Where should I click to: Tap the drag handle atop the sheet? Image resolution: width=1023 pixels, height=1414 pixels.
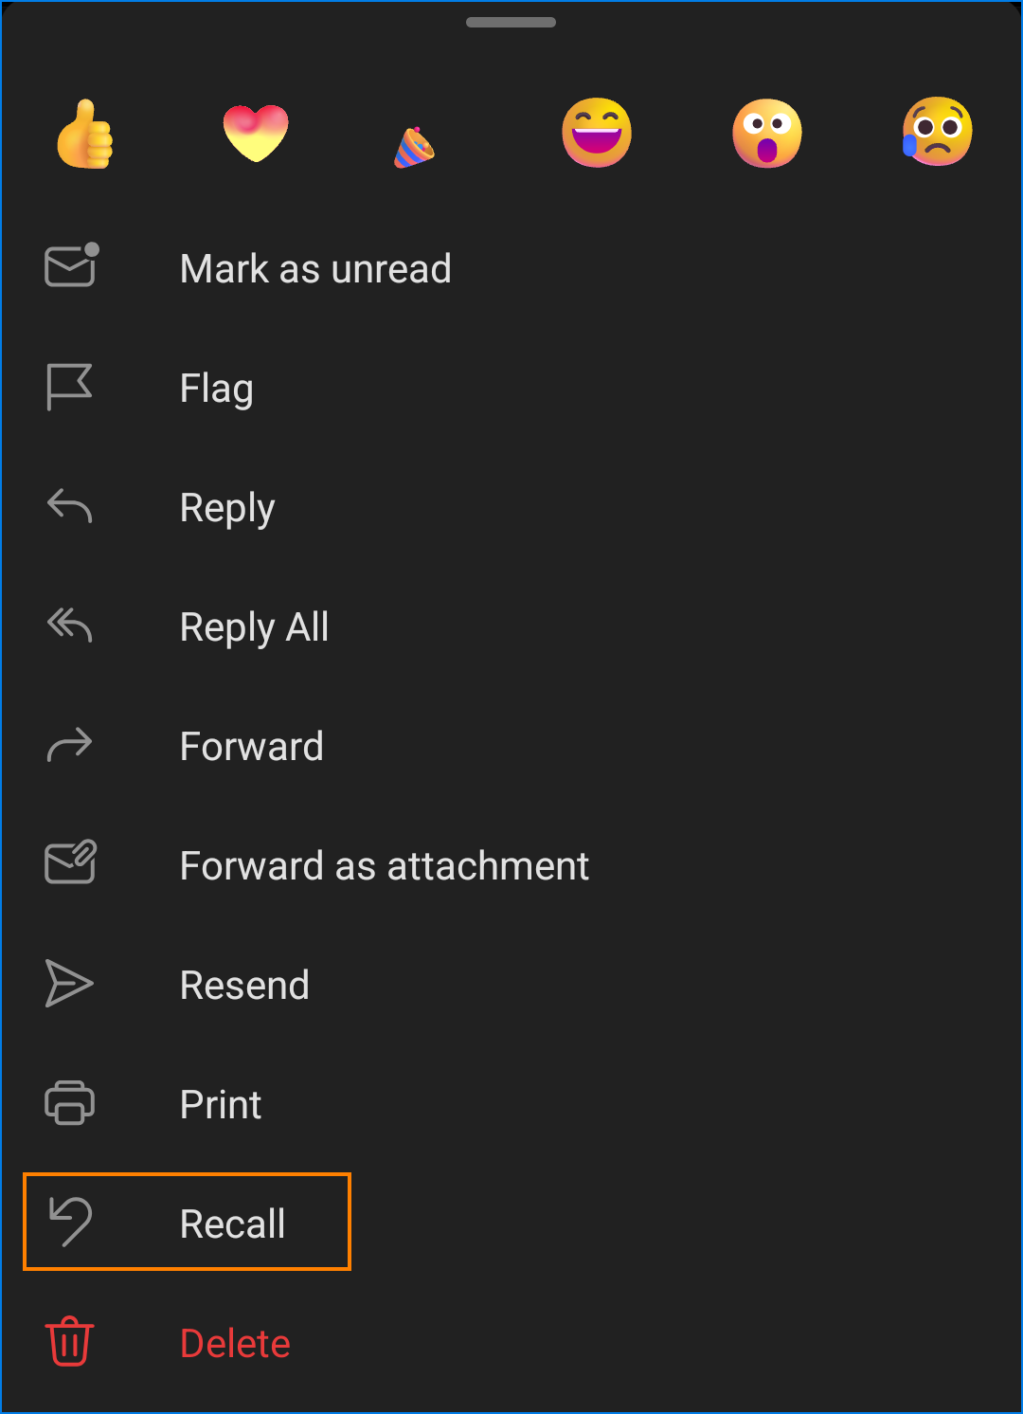511,23
